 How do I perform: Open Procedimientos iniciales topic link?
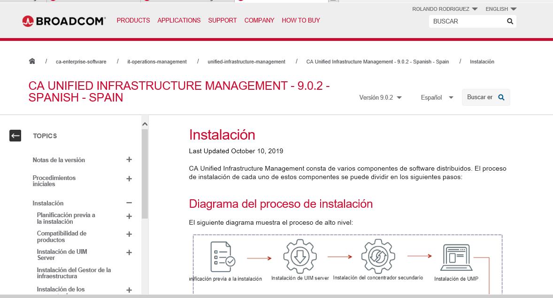tap(54, 181)
